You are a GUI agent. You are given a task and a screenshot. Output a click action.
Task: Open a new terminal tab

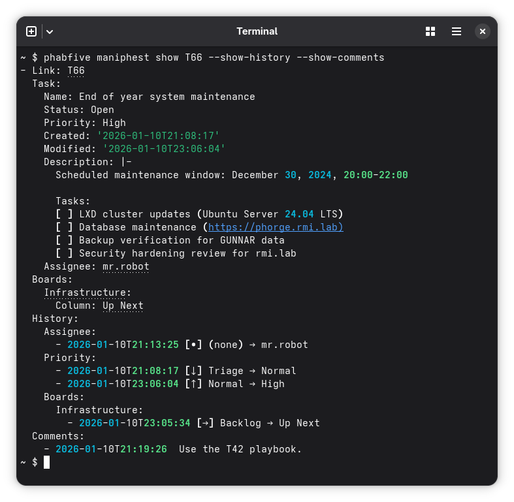[x=31, y=31]
